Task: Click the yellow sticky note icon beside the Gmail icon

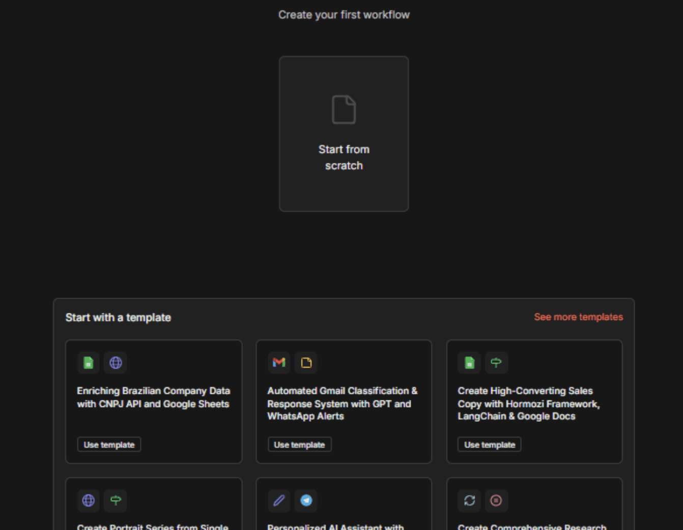Action: pos(306,363)
